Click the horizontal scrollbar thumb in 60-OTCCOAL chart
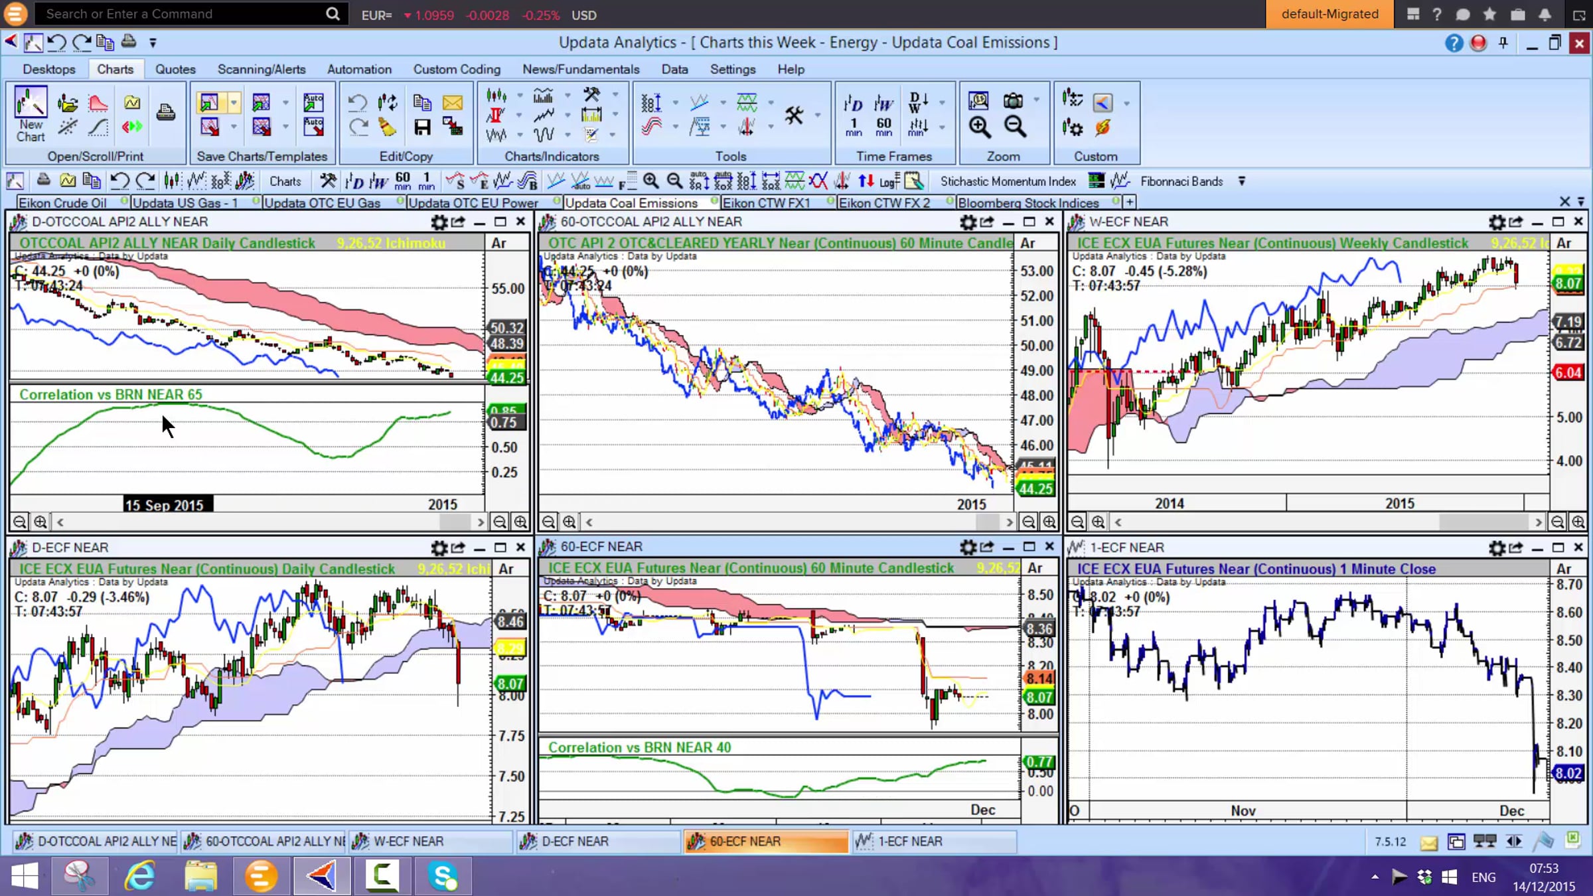The height and width of the screenshot is (896, 1593). click(x=988, y=522)
